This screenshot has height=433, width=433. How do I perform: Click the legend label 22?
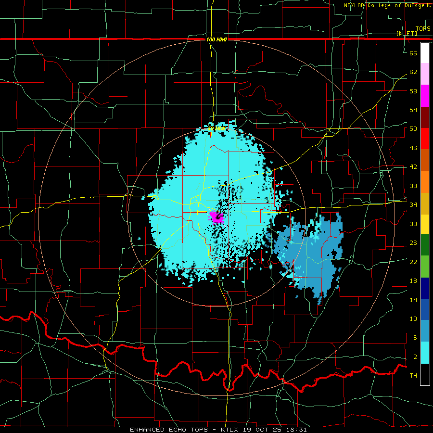point(413,262)
